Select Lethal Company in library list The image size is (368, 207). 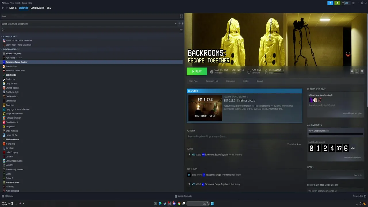click(x=12, y=152)
